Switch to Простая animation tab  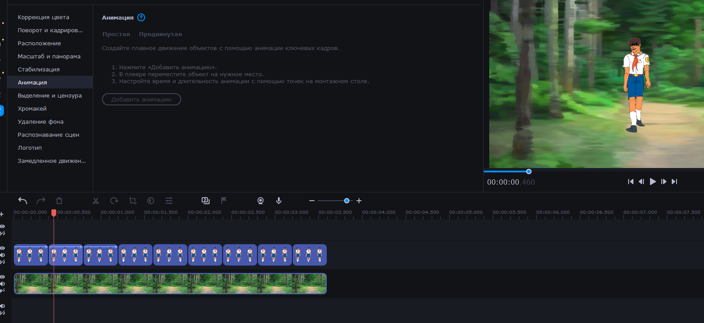[116, 34]
